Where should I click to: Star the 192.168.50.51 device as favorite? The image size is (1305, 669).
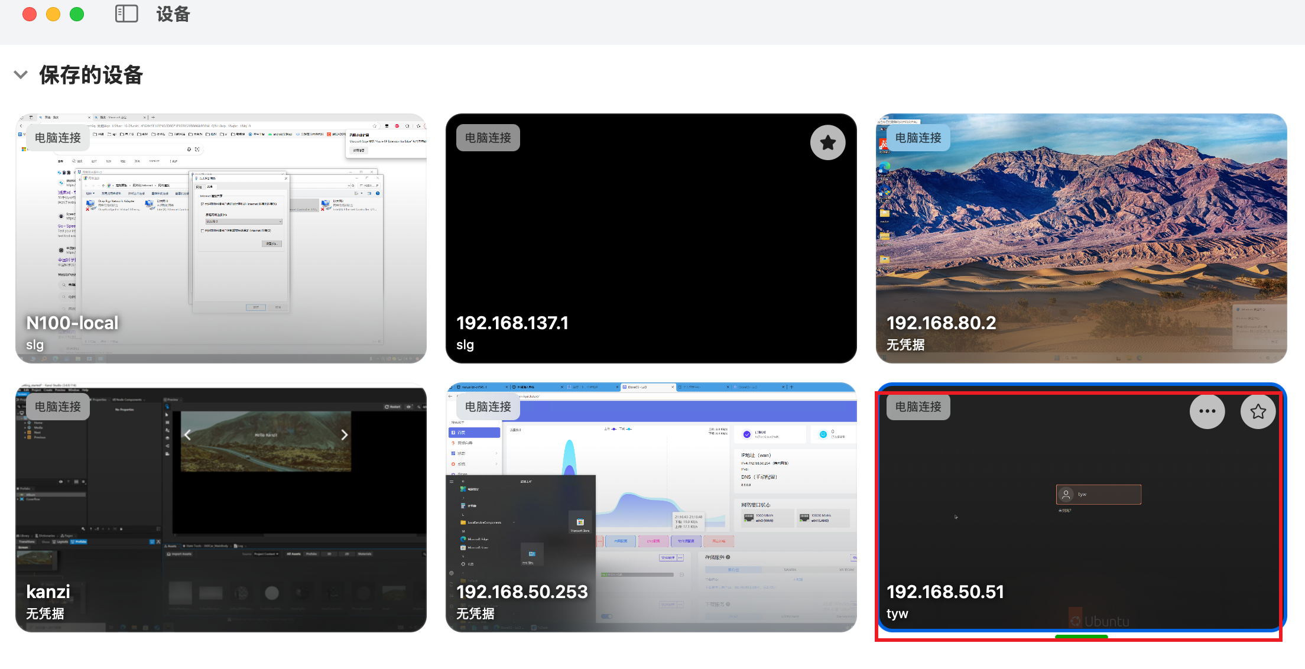[x=1258, y=411]
